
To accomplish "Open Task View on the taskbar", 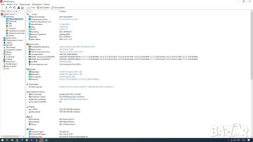I will tap(7, 140).
